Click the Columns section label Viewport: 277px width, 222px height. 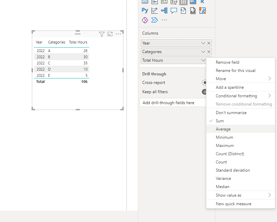click(x=150, y=33)
